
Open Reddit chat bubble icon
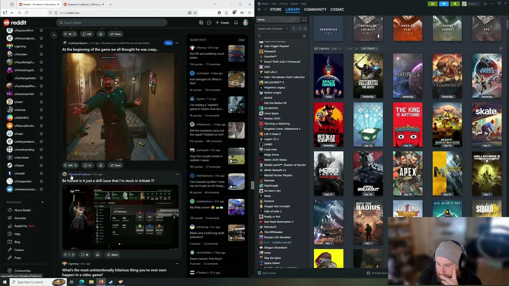click(x=209, y=23)
